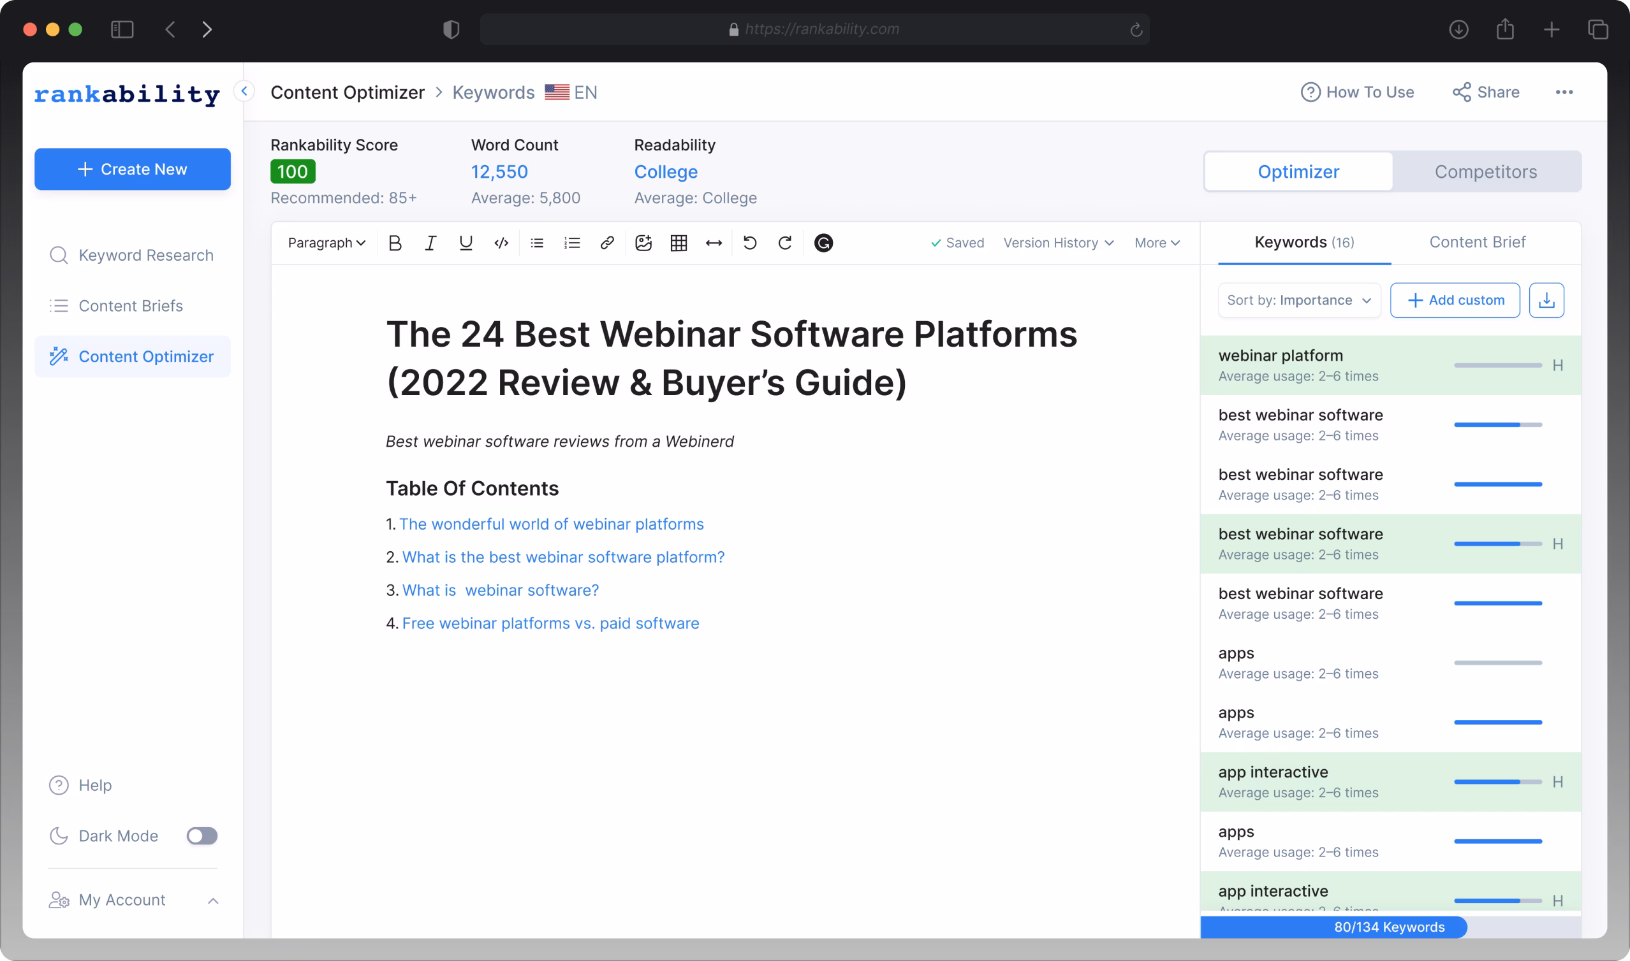Screen dimensions: 1630x961
Task: Collapse the sidebar with chevron button
Action: (244, 91)
